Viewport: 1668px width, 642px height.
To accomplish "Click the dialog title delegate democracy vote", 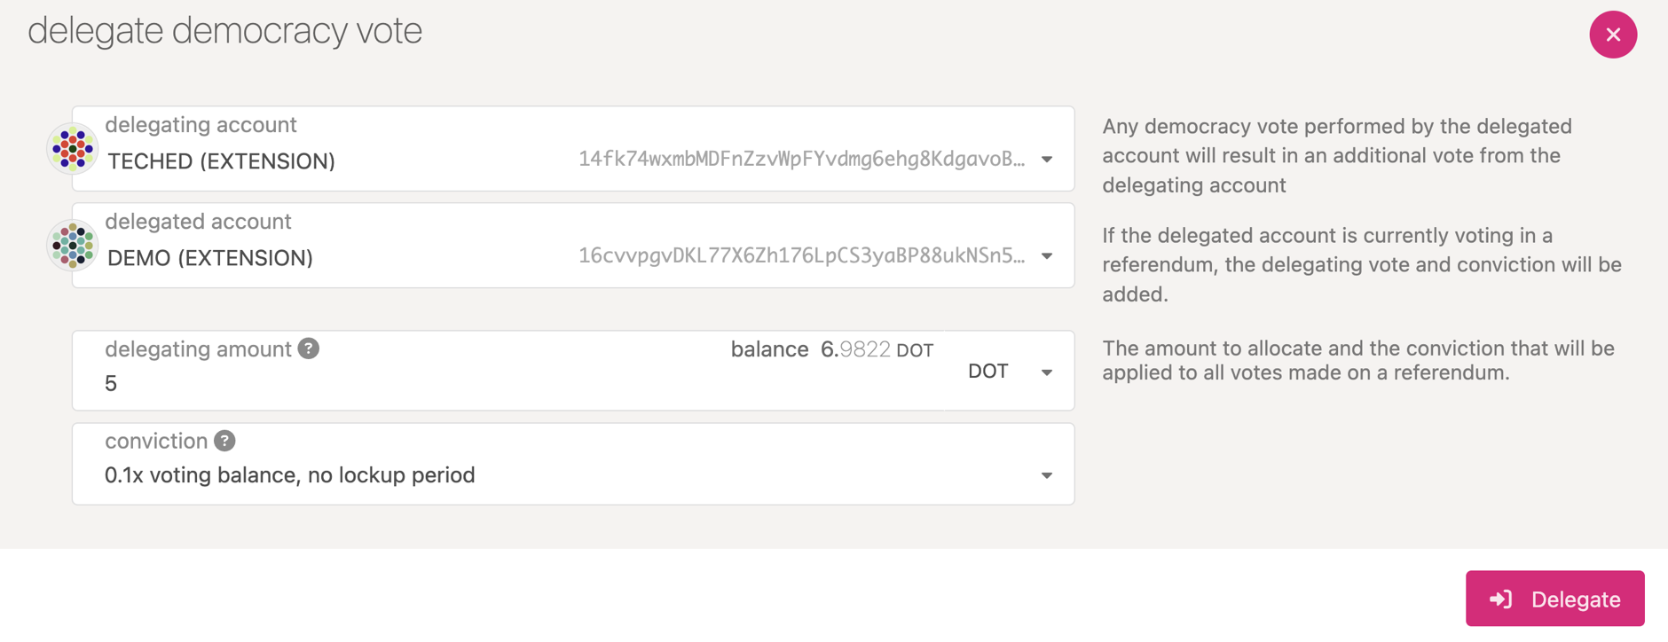I will click(224, 31).
